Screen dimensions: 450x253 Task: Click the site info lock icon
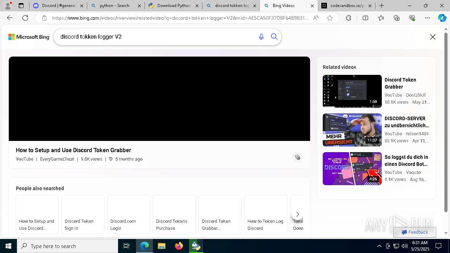click(44, 18)
